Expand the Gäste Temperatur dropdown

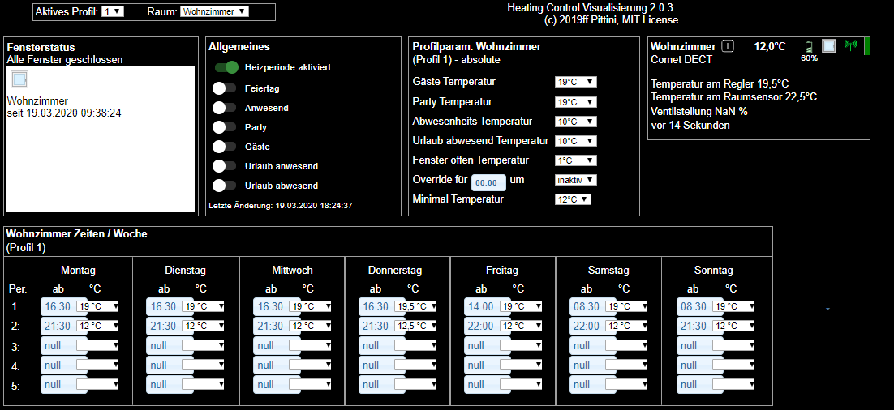[x=576, y=82]
